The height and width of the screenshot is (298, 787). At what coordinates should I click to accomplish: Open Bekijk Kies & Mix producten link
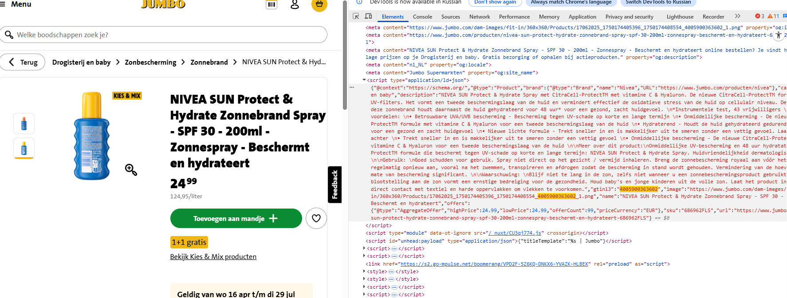tap(213, 257)
